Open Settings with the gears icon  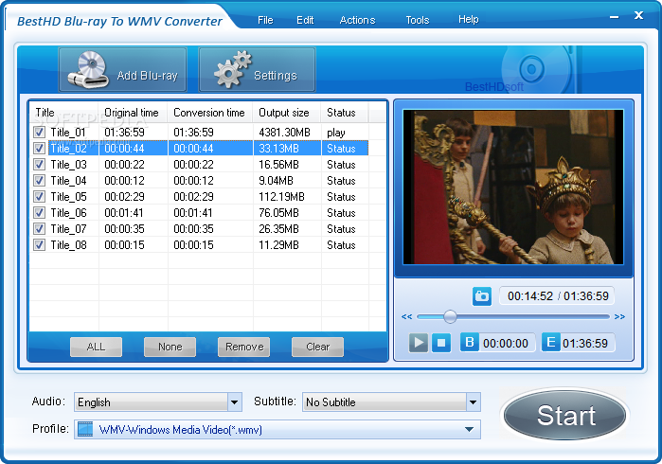pos(233,69)
